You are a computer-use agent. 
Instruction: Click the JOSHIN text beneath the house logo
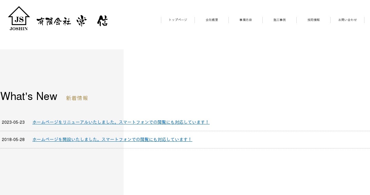point(19,29)
